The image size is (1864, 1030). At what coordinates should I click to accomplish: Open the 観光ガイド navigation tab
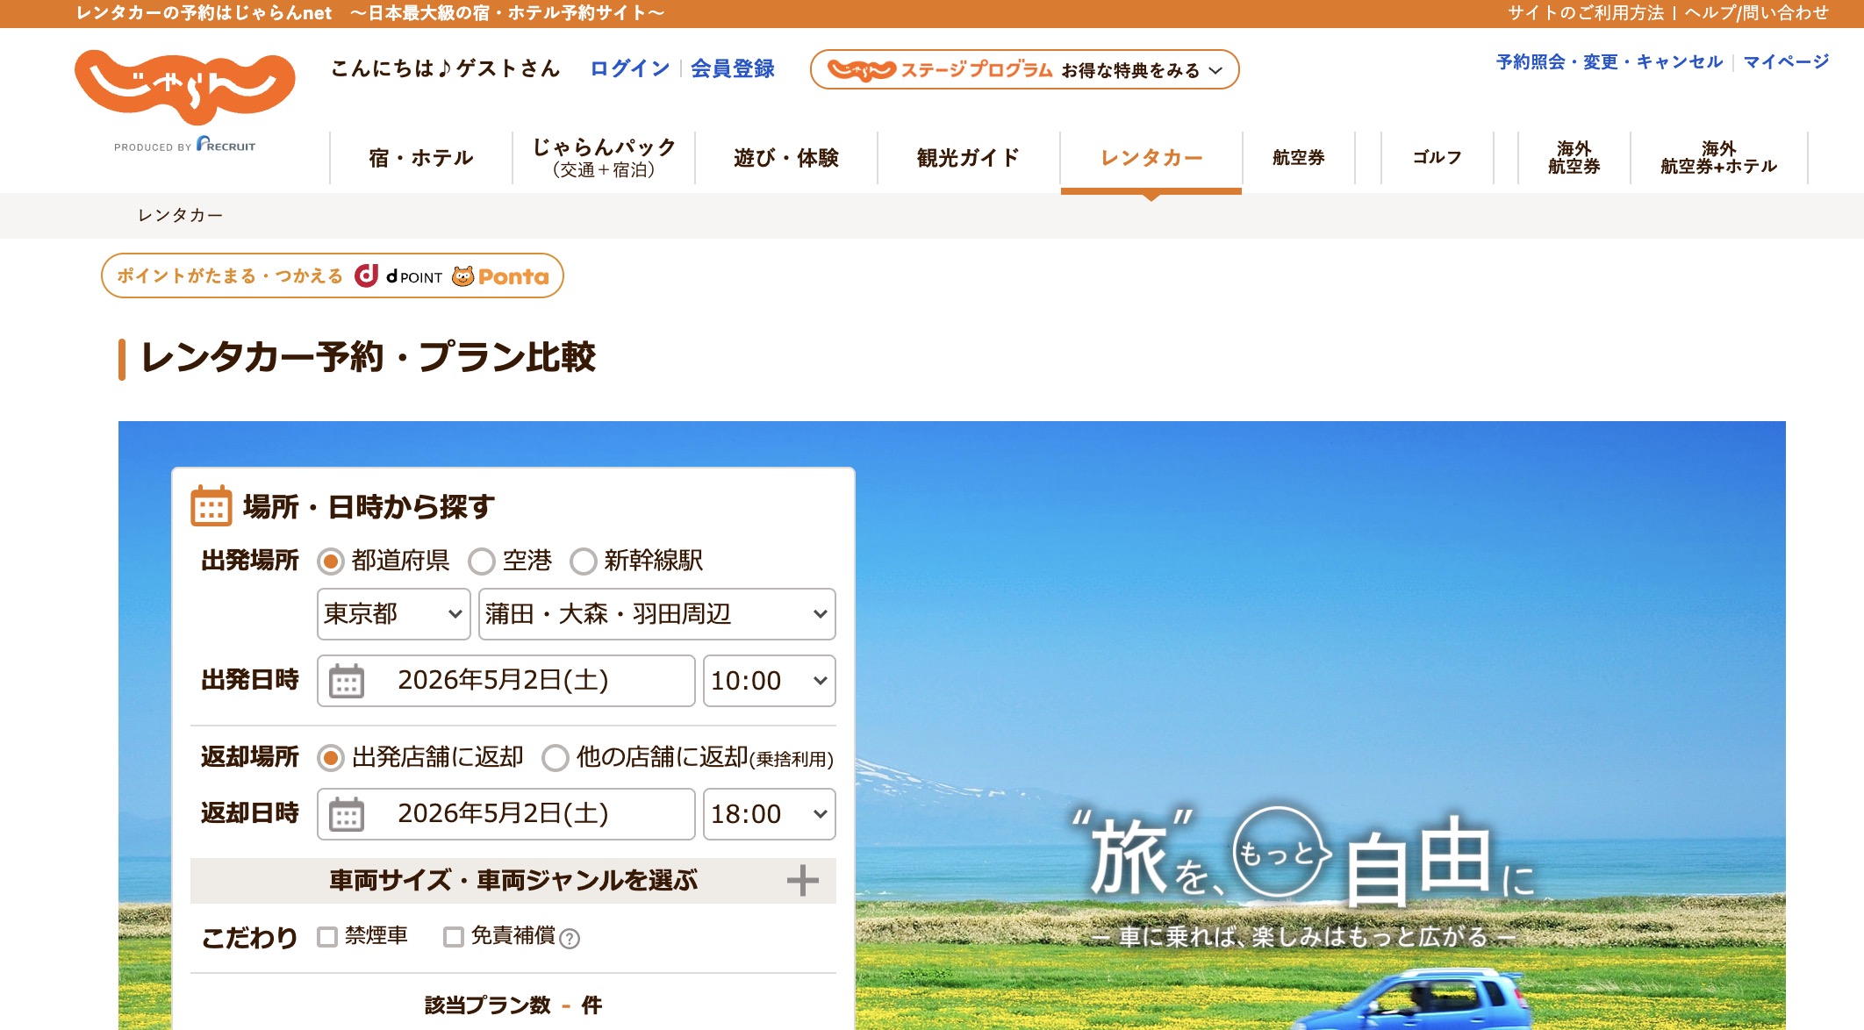coord(968,158)
